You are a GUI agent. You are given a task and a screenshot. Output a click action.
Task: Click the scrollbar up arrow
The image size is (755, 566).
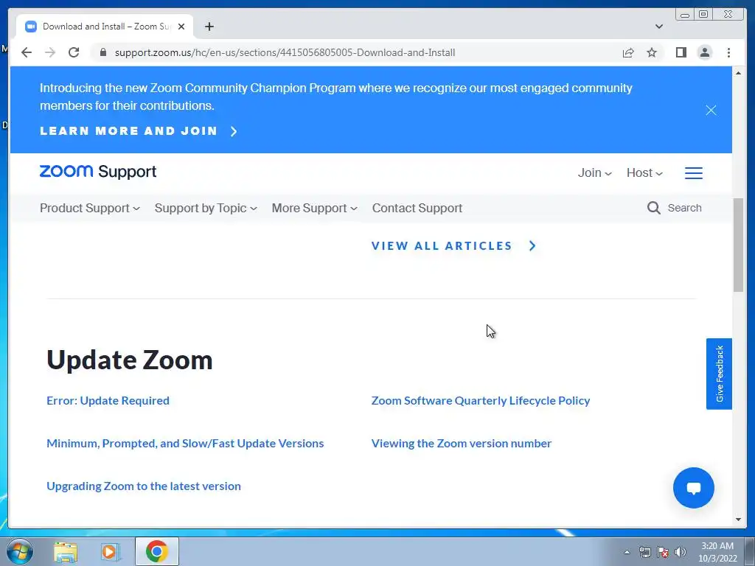click(738, 73)
